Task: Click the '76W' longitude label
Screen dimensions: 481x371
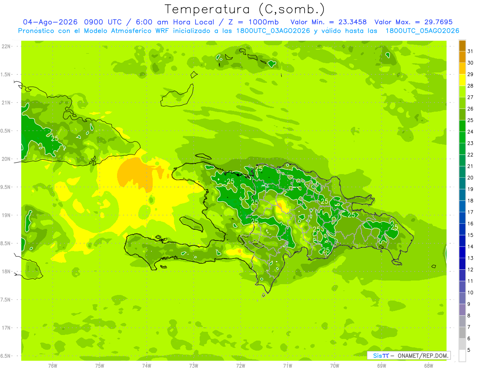Action: coord(53,365)
